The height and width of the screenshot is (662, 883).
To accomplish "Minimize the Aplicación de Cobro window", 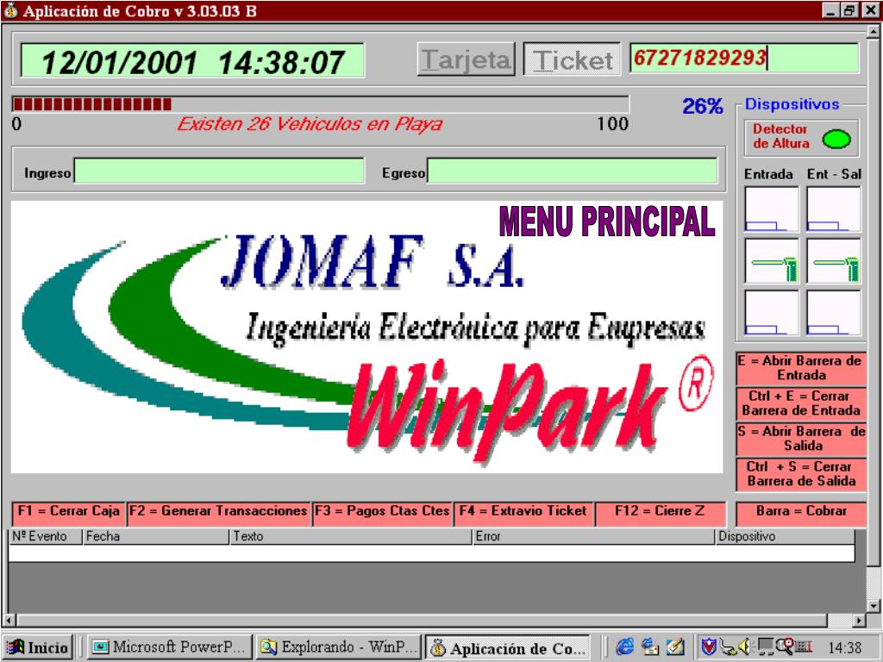I will (830, 10).
